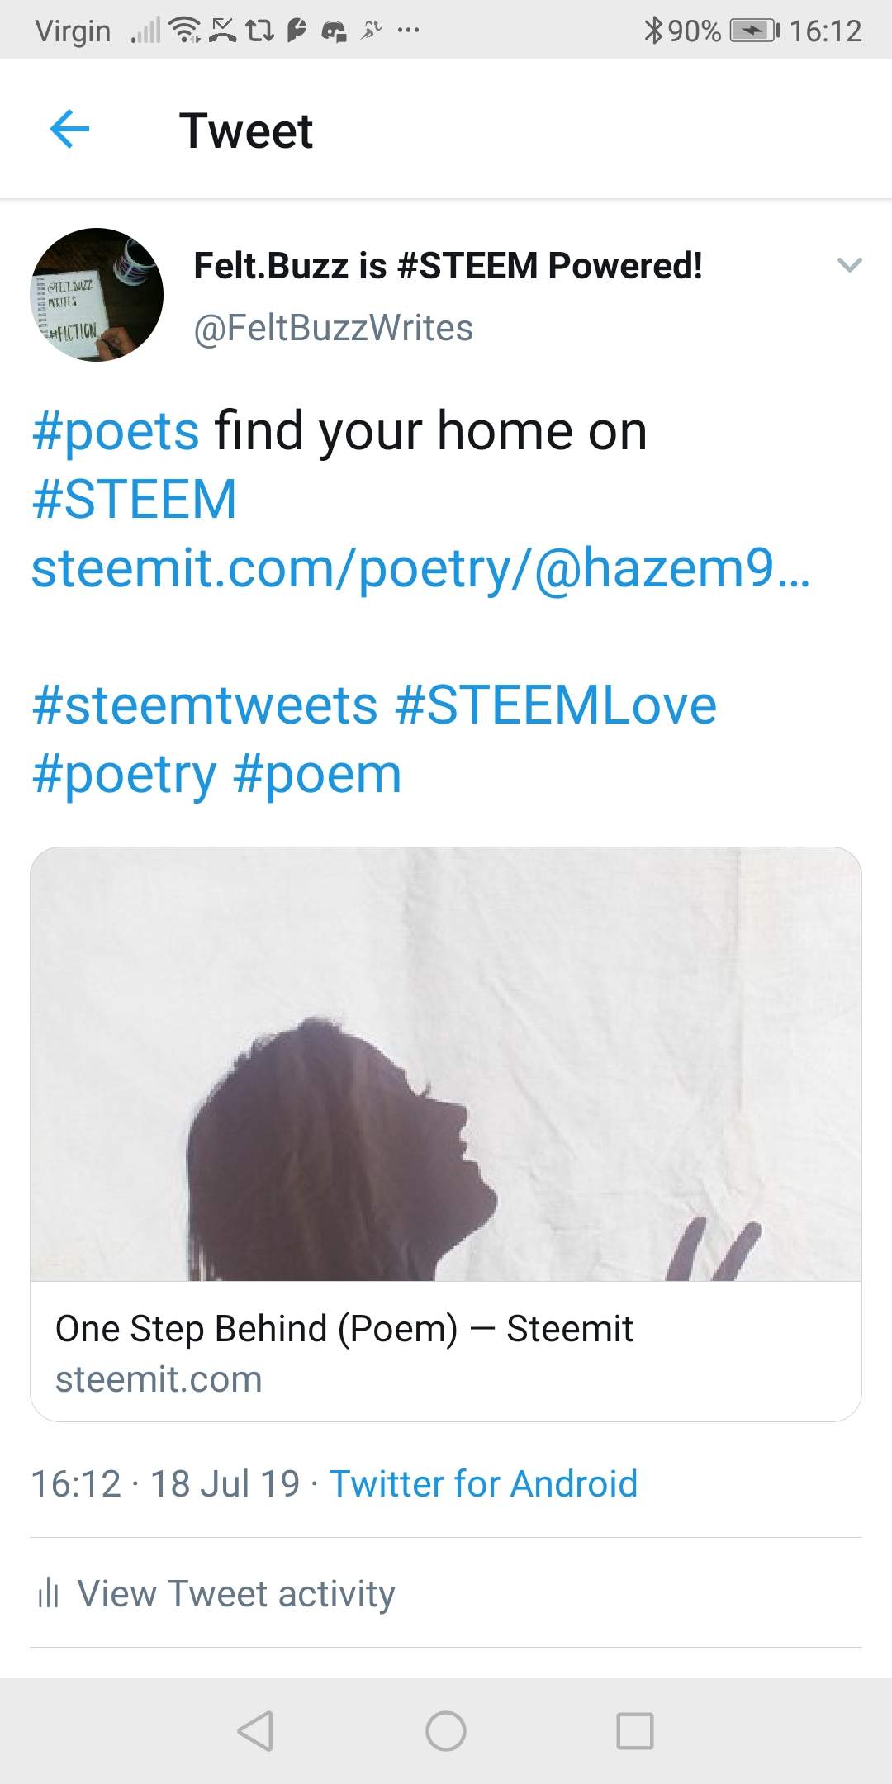The width and height of the screenshot is (892, 1784).
Task: Tap the Felt.Buzz is #STEEM Powered! name
Action: click(448, 266)
